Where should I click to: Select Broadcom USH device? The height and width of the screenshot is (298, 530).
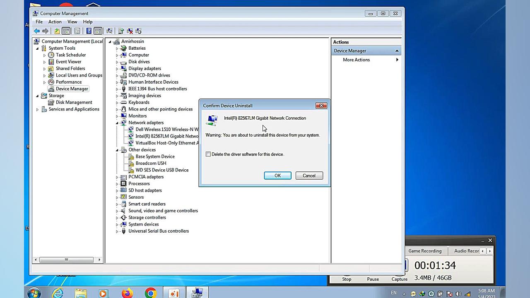point(151,163)
